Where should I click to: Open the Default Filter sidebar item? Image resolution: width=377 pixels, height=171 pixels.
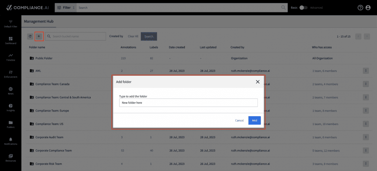point(11,24)
